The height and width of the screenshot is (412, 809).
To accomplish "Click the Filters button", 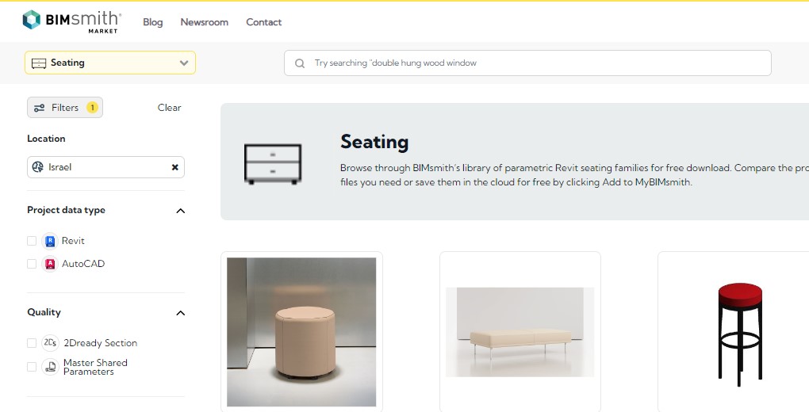I will (65, 107).
